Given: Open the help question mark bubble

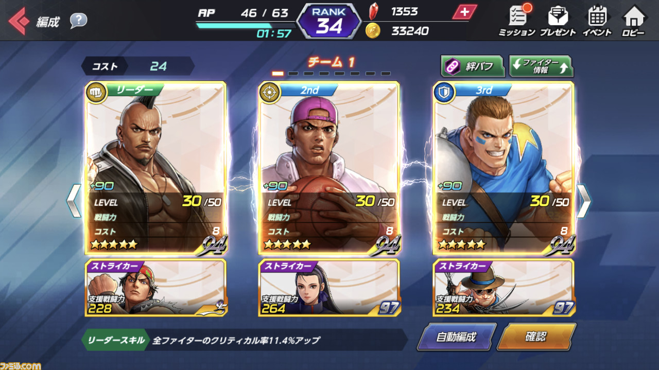Looking at the screenshot, I should (x=79, y=21).
